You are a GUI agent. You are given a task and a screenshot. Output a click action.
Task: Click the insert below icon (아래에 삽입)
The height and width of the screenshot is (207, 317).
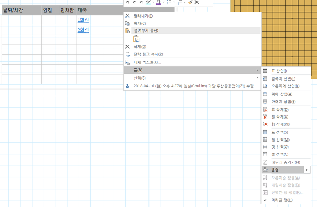pyautogui.click(x=265, y=101)
